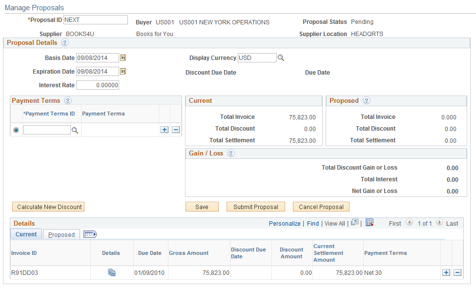Viewport: 476px width, 289px height.
Task: Open Details grid in popup window
Action: (x=355, y=223)
